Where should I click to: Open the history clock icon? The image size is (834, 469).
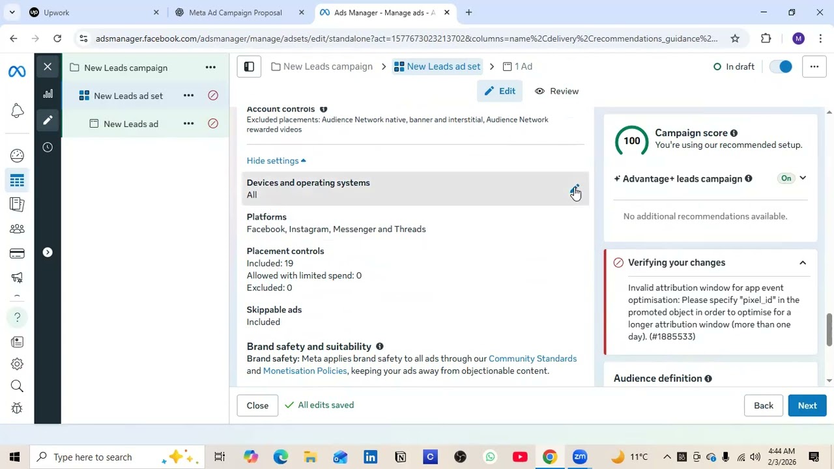(x=48, y=147)
